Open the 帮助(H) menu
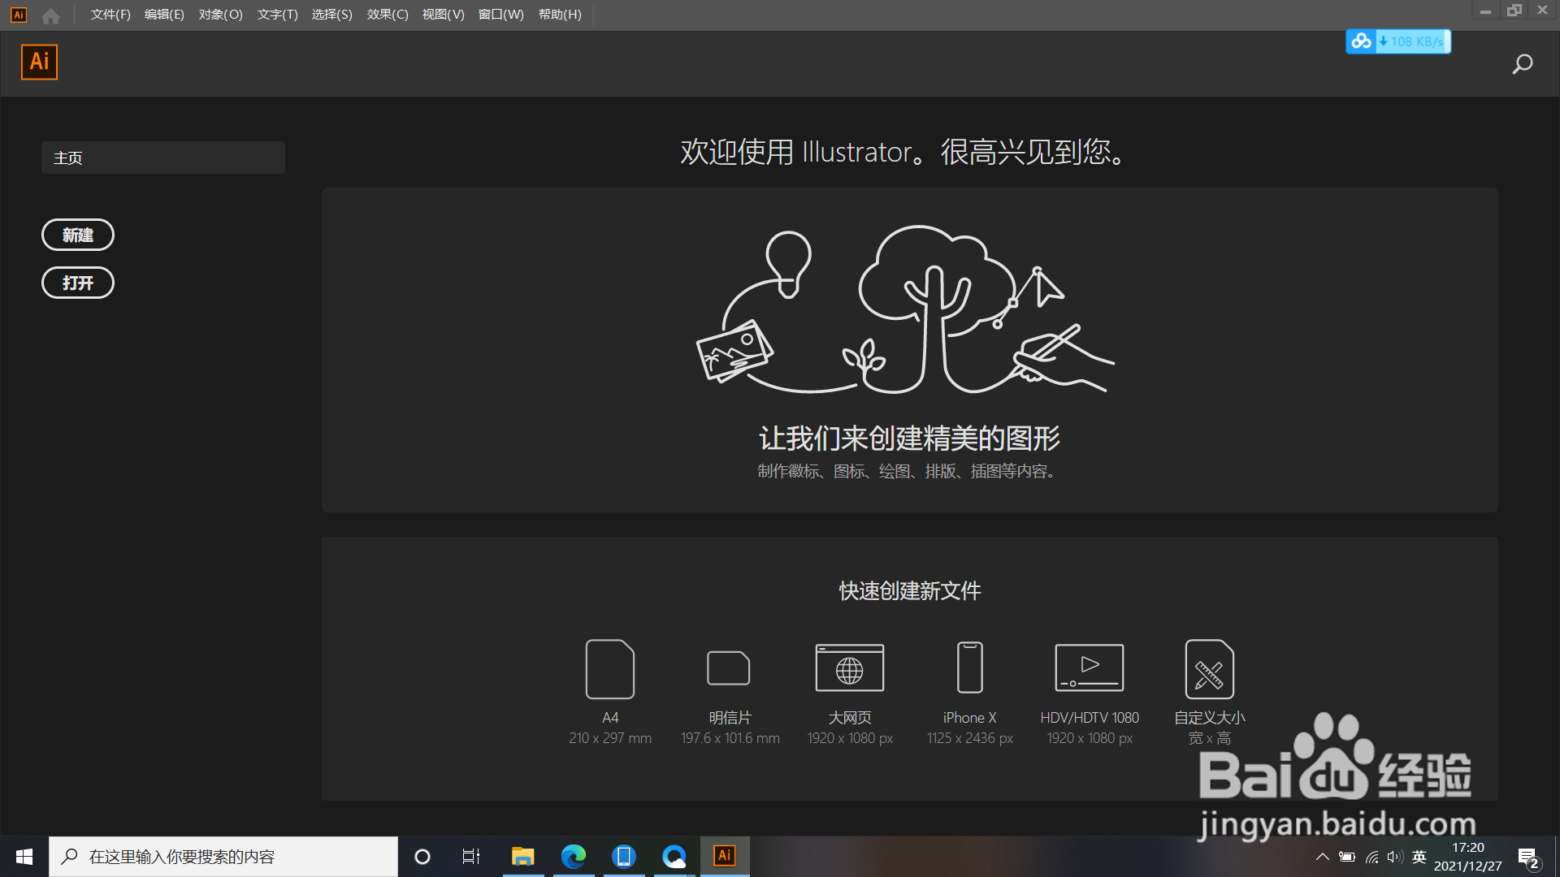1560x877 pixels. 560,15
